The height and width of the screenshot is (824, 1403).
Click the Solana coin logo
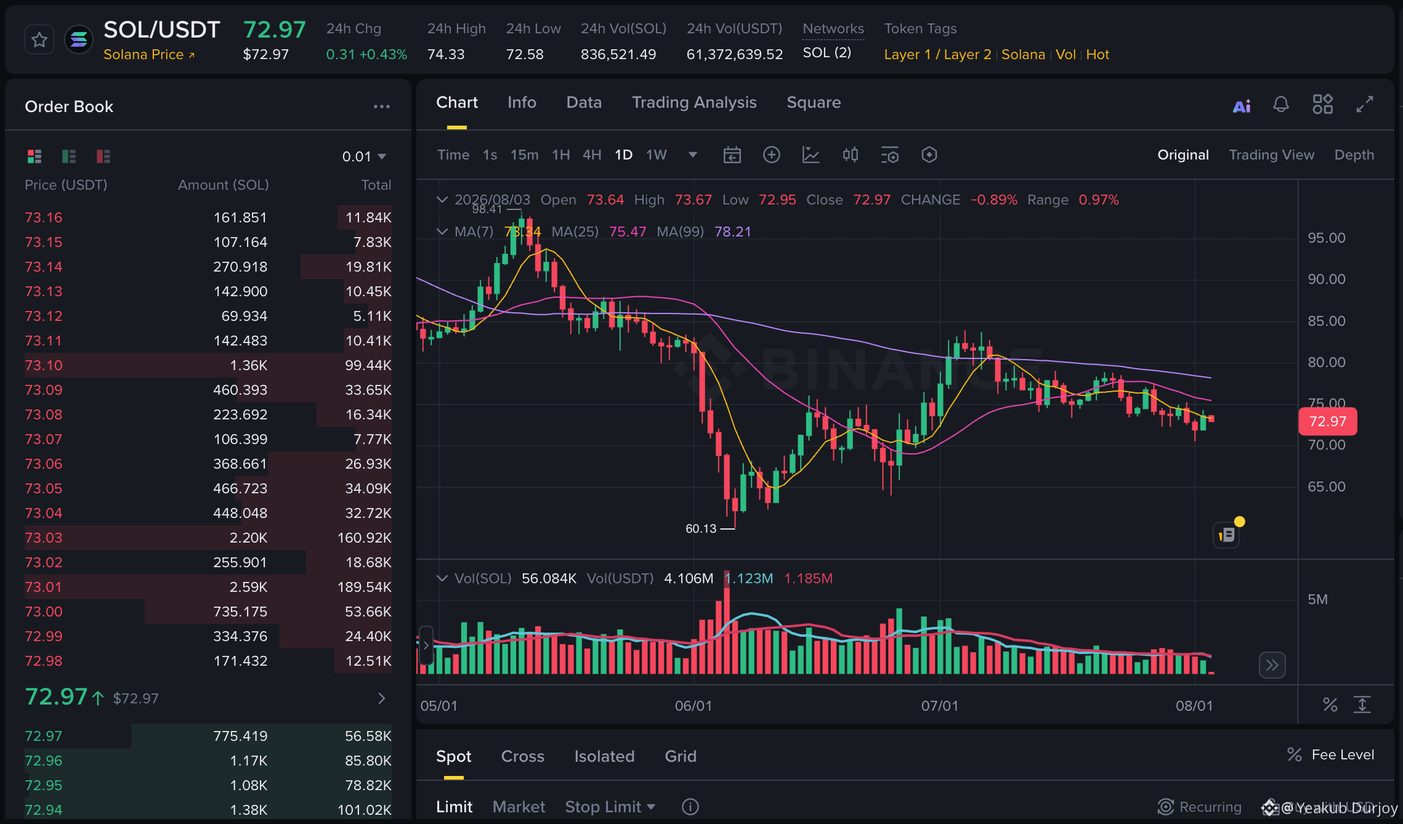[79, 40]
